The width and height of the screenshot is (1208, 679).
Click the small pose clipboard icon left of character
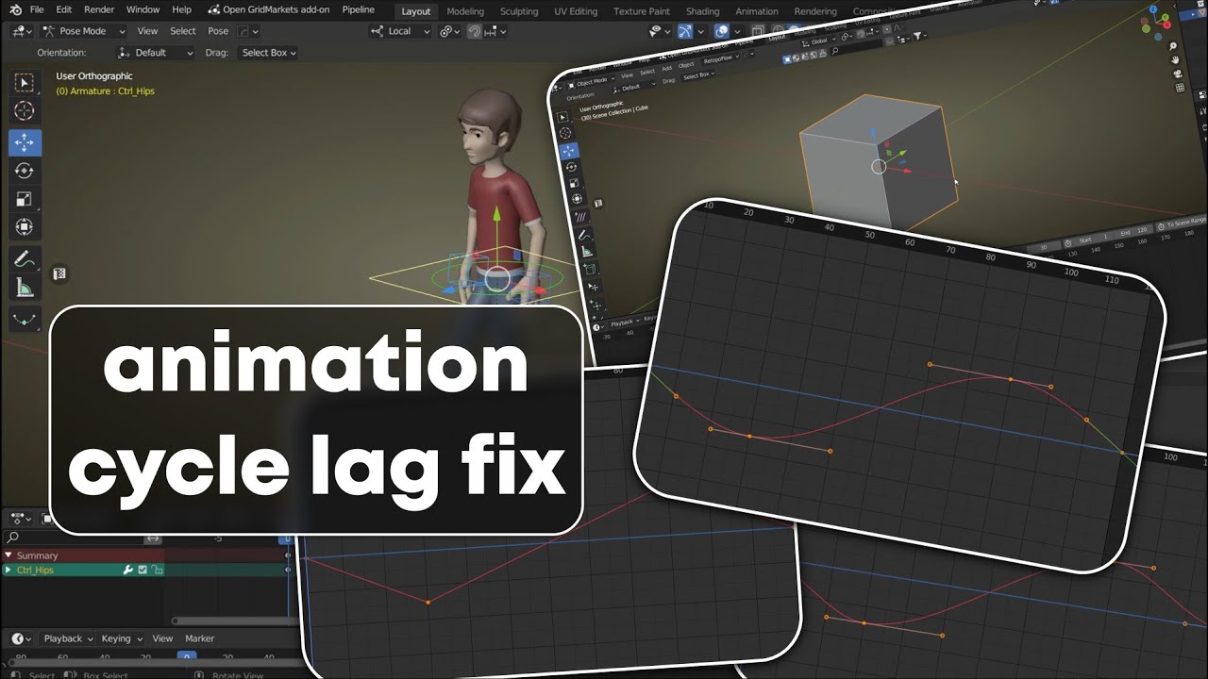click(59, 273)
